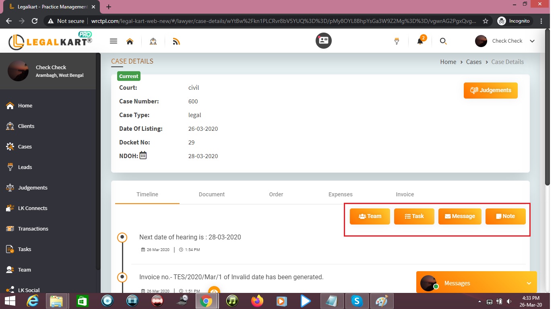
Task: Click the Cases breadcrumb link
Action: (x=473, y=62)
